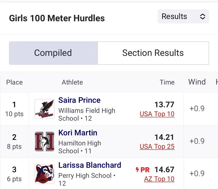Image resolution: width=218 pixels, height=189 pixels.
Task: Select the 14.21 time result
Action: pos(164,137)
